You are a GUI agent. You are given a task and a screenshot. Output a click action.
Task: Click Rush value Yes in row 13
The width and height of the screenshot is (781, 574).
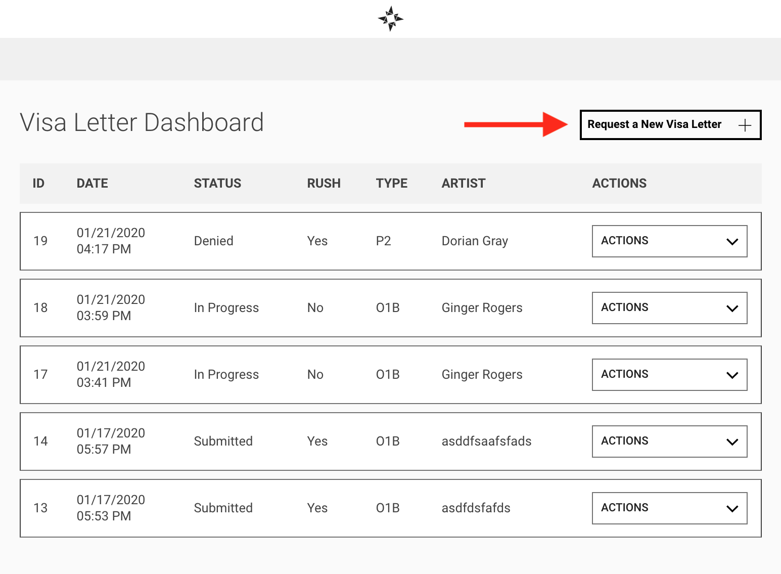point(317,508)
